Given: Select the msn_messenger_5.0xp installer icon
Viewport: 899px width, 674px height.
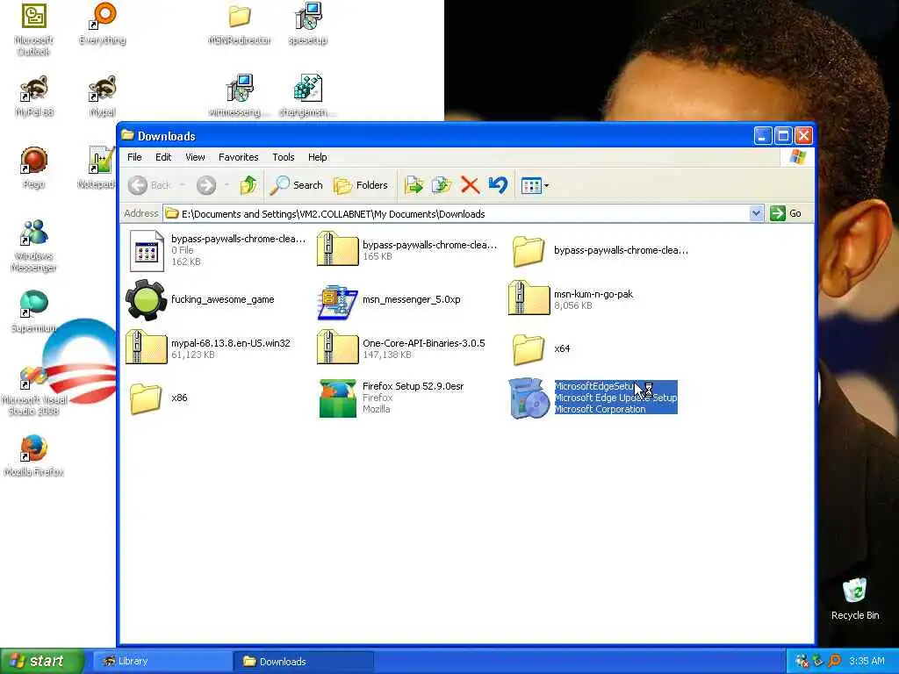Looking at the screenshot, I should (338, 300).
